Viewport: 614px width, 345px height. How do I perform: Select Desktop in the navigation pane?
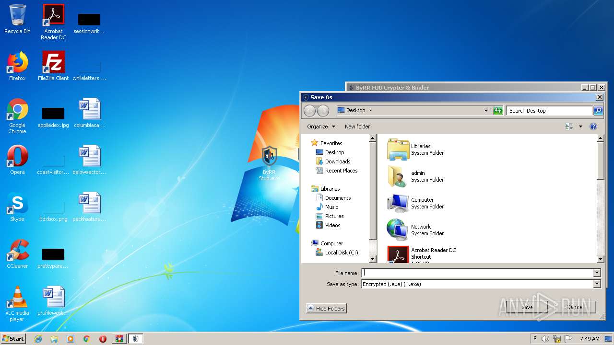pos(334,152)
